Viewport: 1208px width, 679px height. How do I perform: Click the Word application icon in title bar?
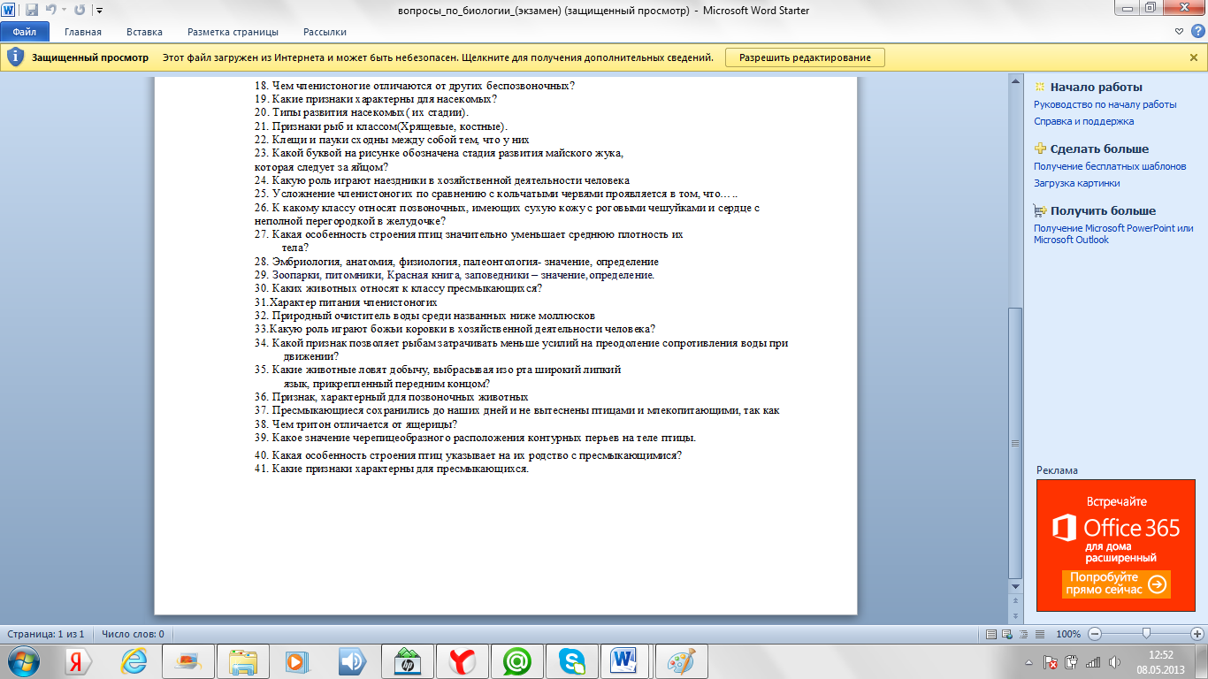click(10, 11)
